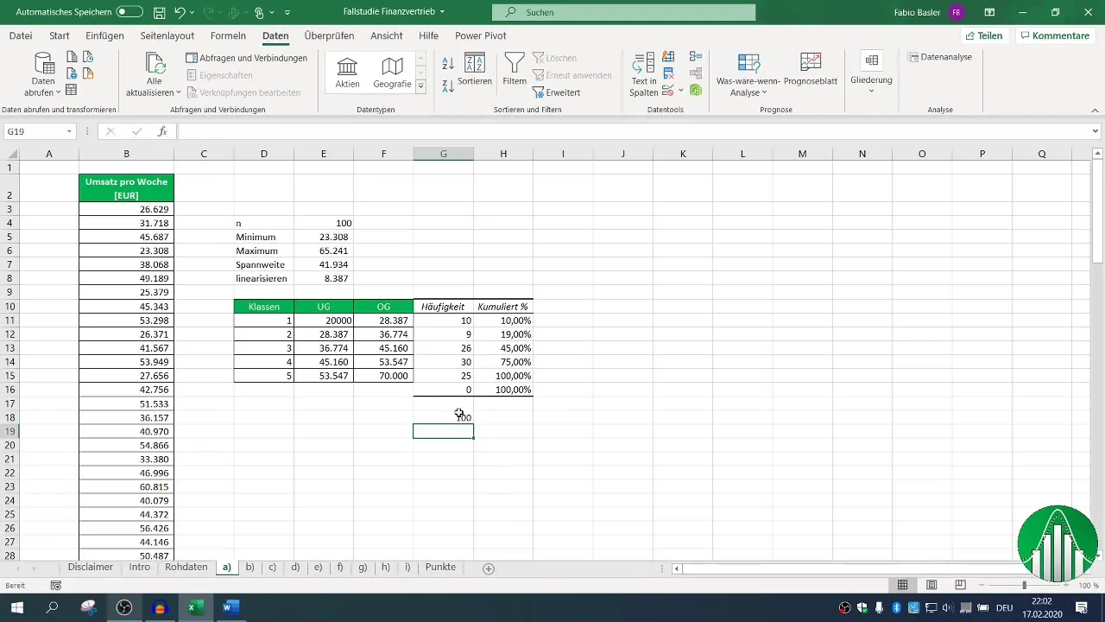Add a new sheet with plus button

[489, 568]
